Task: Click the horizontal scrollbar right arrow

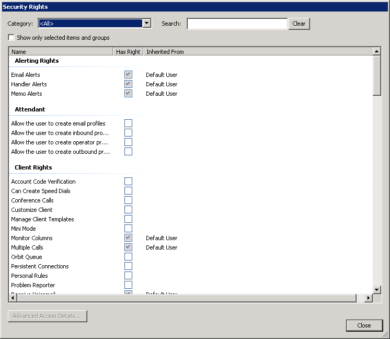Action: point(368,298)
